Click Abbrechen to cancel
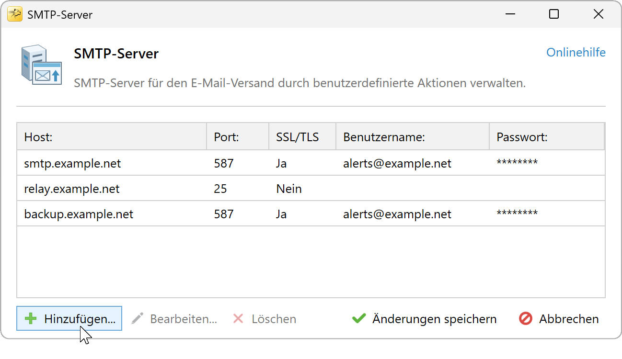The height and width of the screenshot is (359, 622). (559, 319)
